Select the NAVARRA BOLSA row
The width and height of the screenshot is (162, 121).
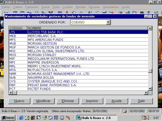coord(78,77)
